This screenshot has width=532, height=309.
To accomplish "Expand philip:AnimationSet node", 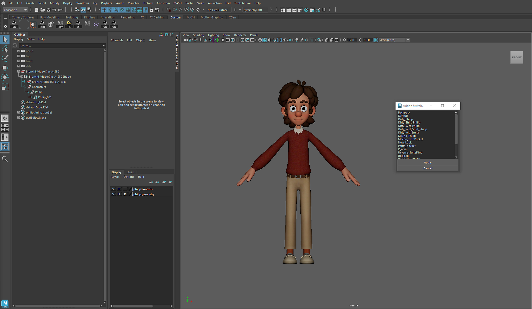I will pos(18,112).
